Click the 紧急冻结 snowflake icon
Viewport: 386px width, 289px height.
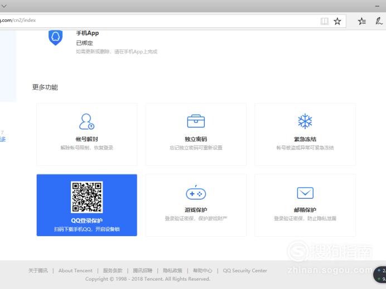(305, 121)
